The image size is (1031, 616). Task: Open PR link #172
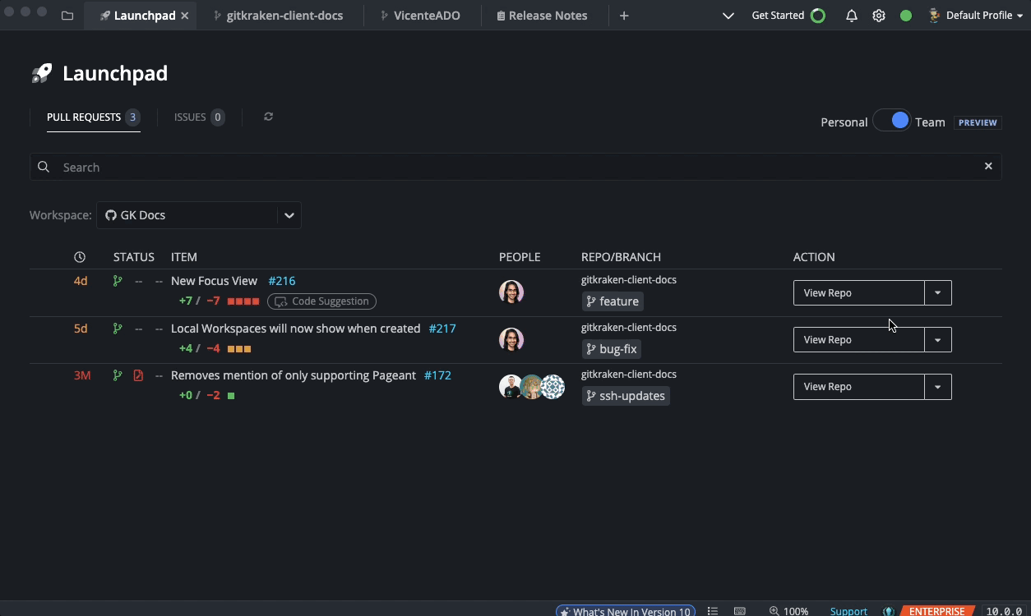point(437,375)
